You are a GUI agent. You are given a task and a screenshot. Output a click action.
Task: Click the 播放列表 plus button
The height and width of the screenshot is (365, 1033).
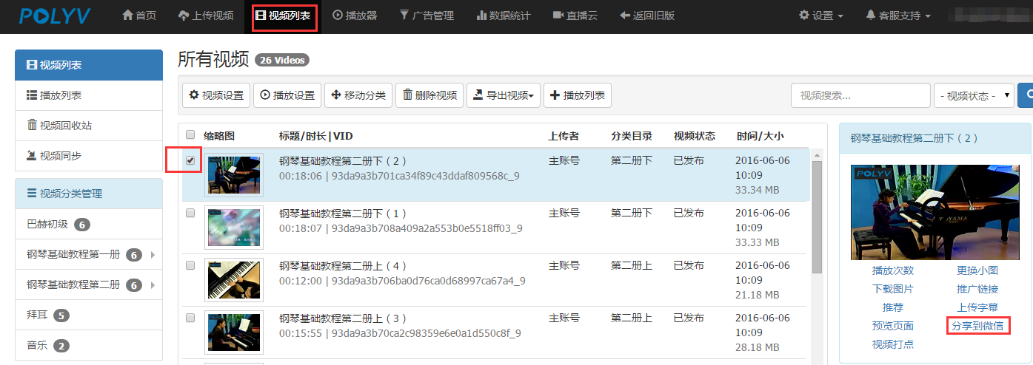[x=577, y=95]
